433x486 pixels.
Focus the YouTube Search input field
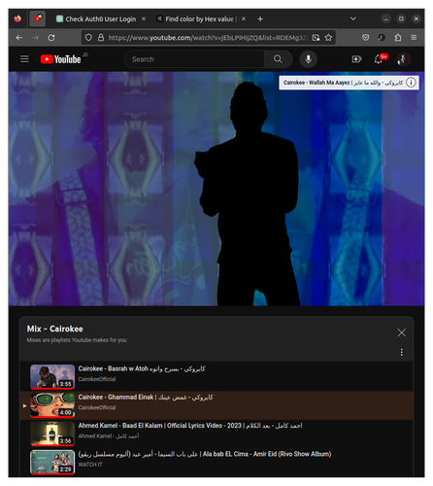tap(194, 59)
